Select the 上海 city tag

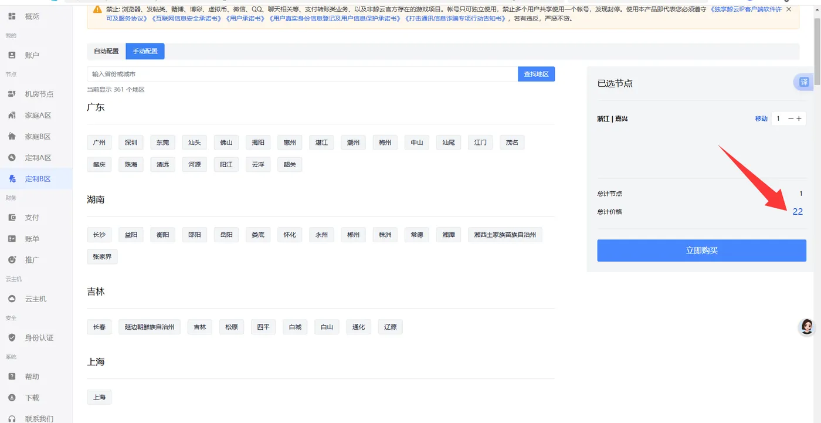coord(99,397)
